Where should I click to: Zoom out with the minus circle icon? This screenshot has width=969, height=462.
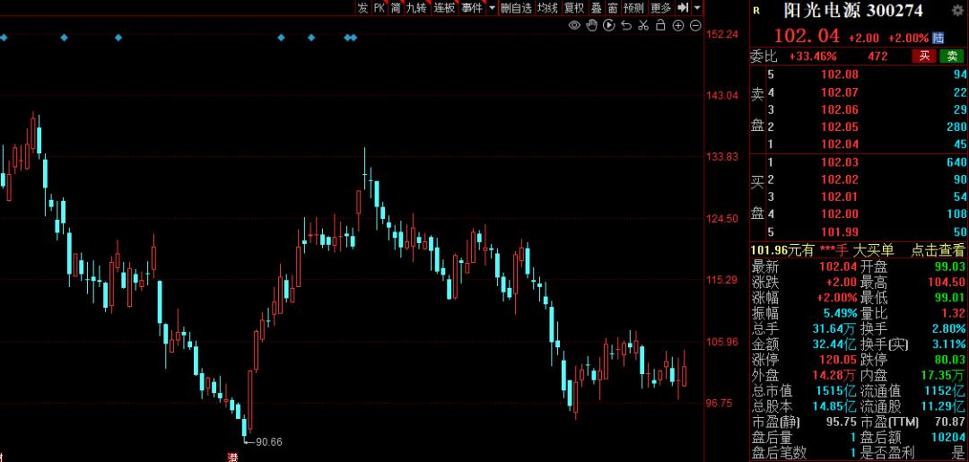pyautogui.click(x=695, y=25)
